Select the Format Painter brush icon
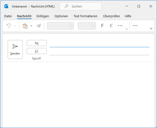Screen dimensions: 157x128 coord(39,26)
